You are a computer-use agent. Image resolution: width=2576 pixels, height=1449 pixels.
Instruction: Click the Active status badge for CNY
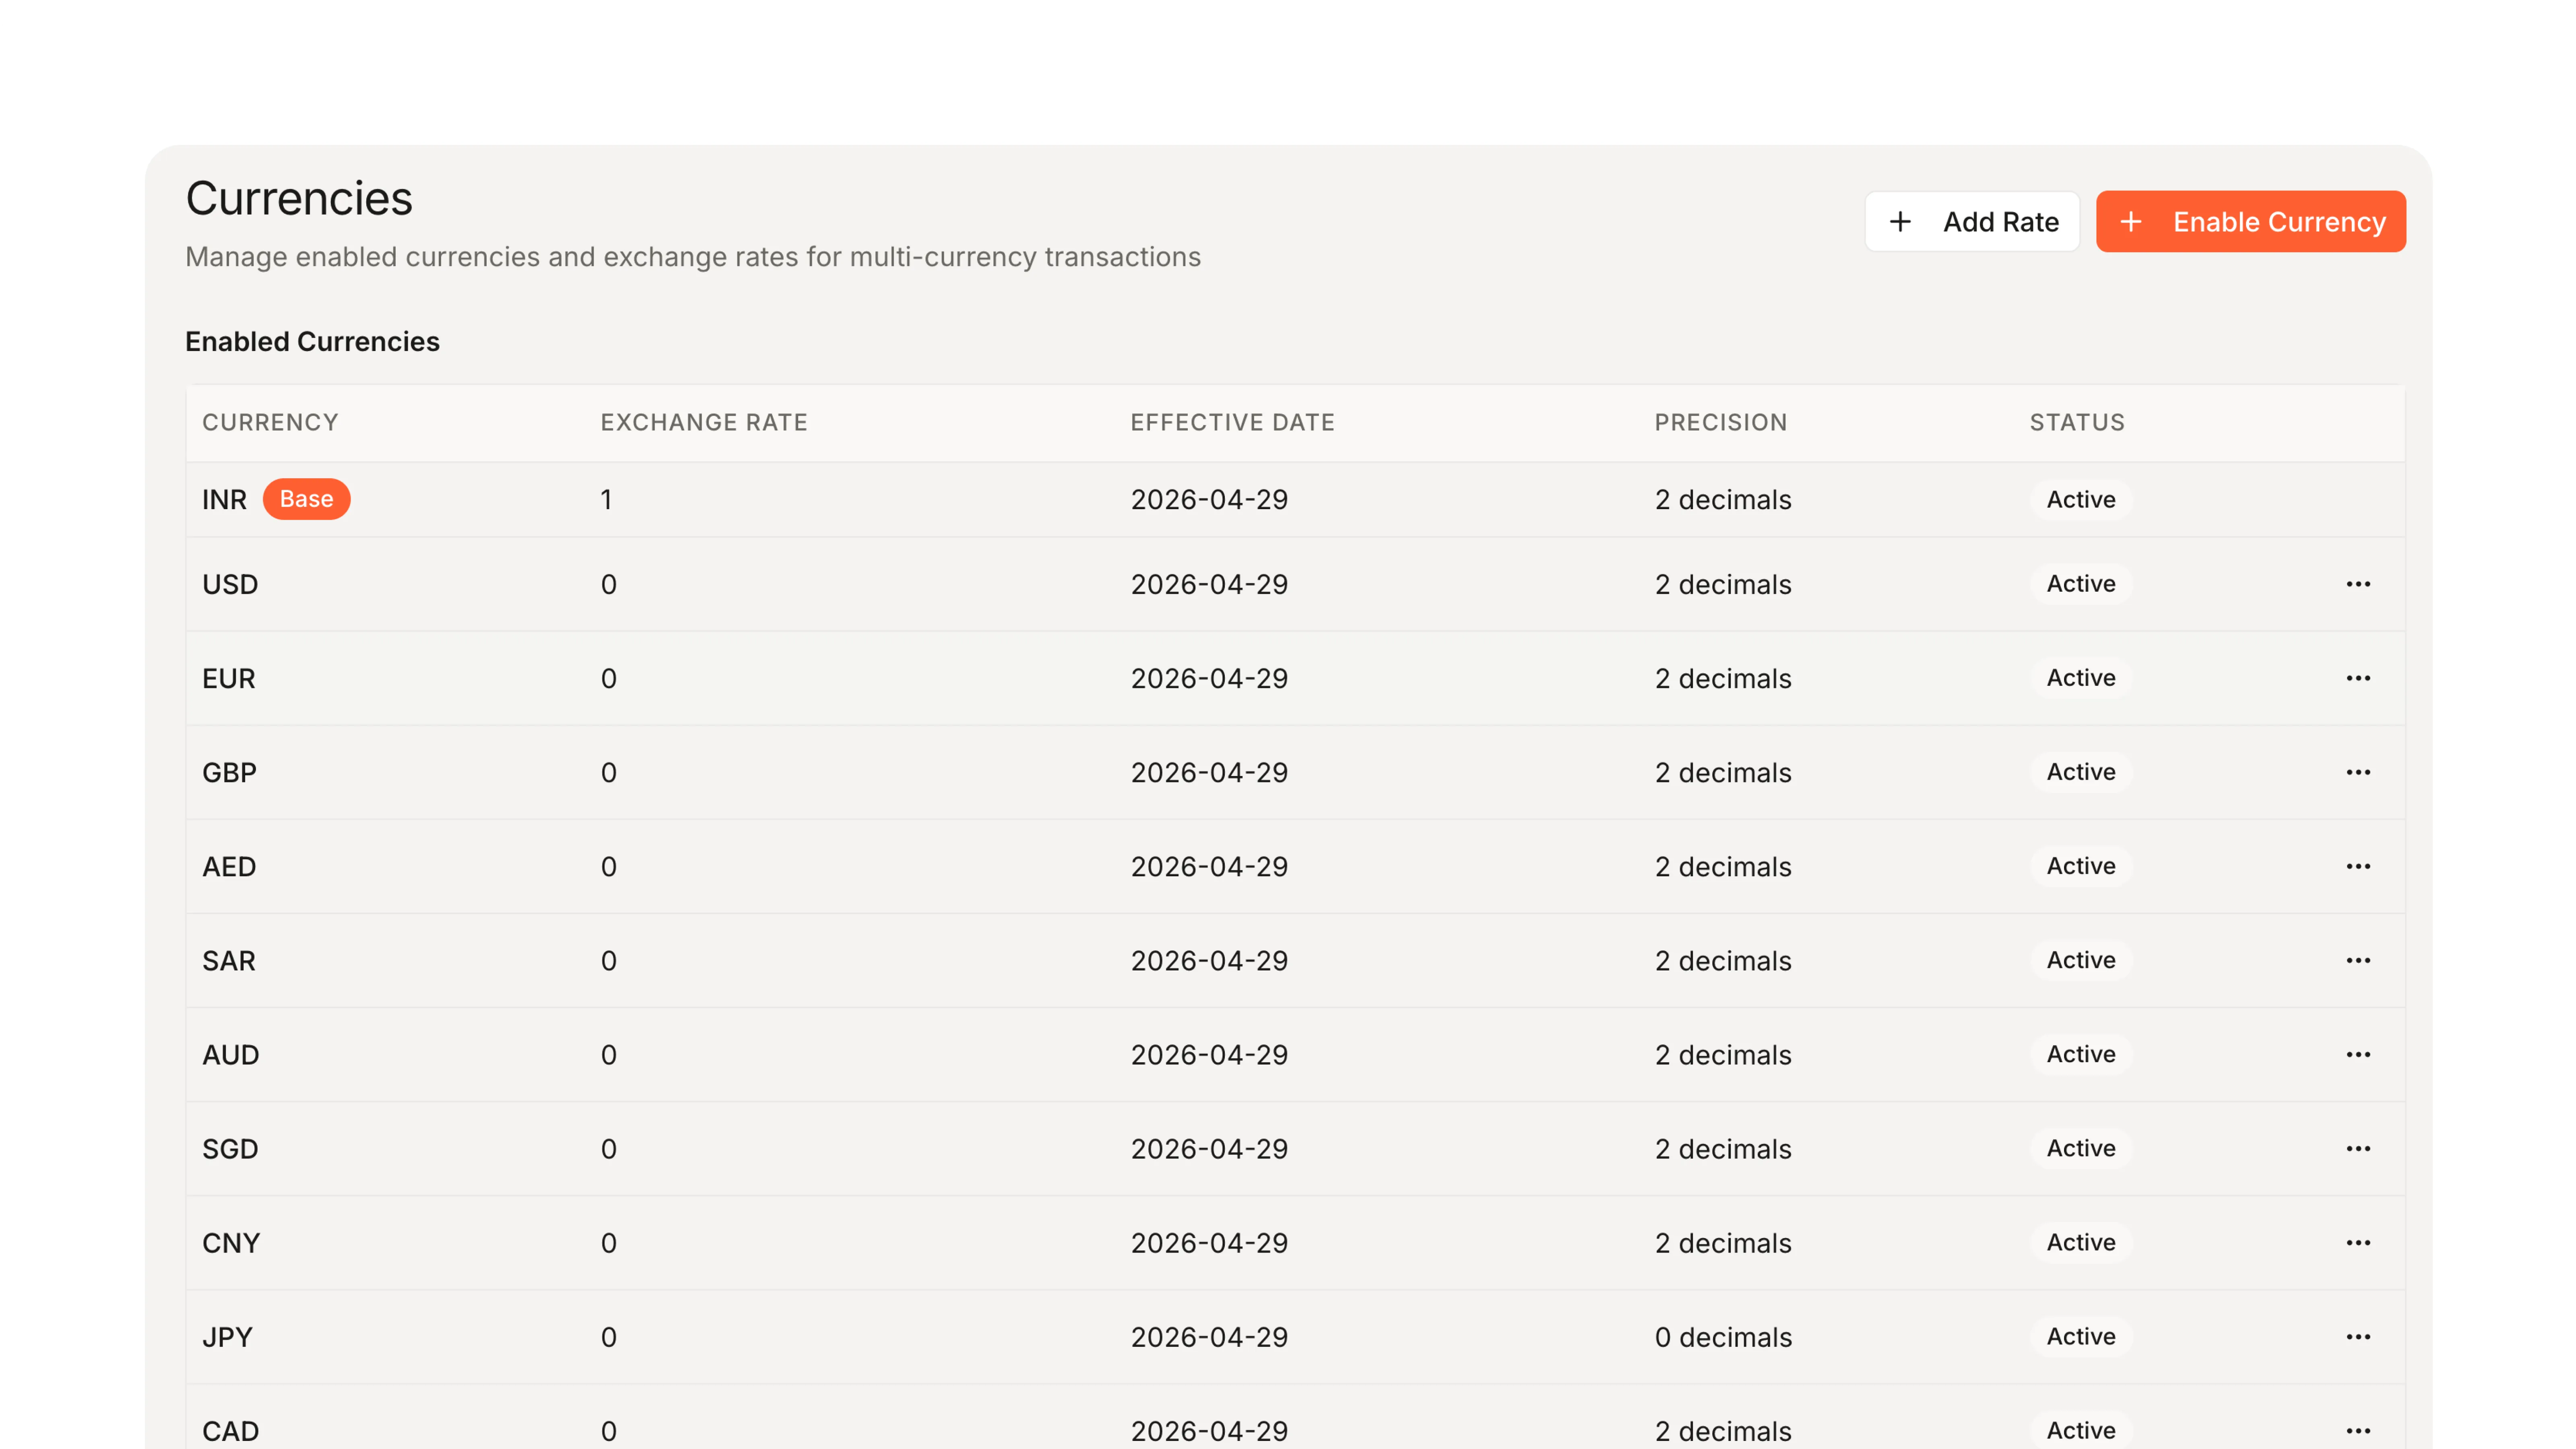[2081, 1242]
